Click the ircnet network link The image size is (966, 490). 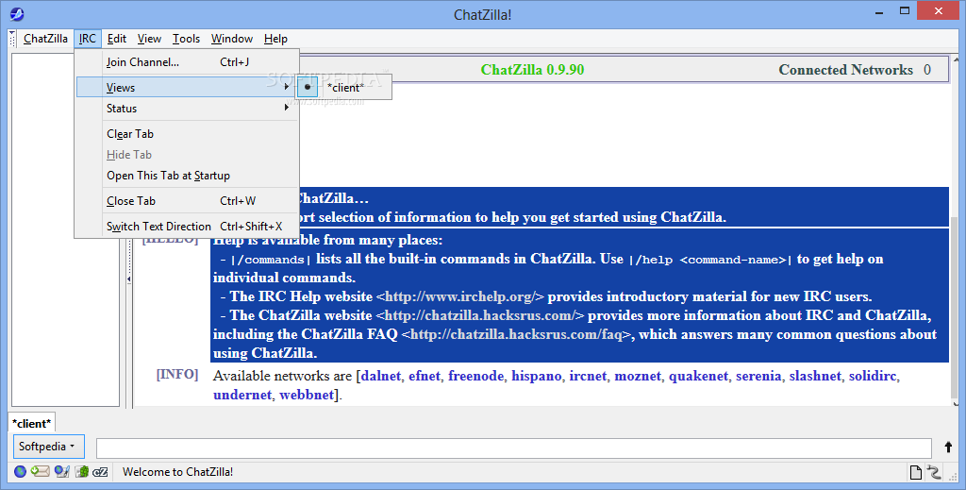[x=588, y=376]
